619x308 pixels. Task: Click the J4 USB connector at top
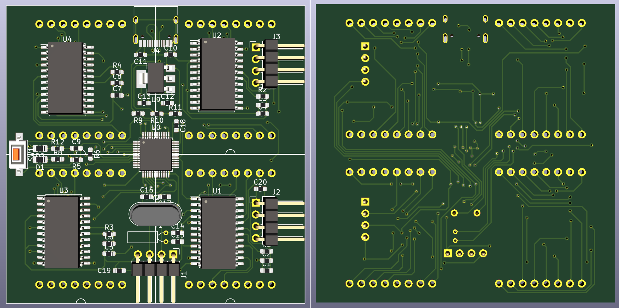156,32
